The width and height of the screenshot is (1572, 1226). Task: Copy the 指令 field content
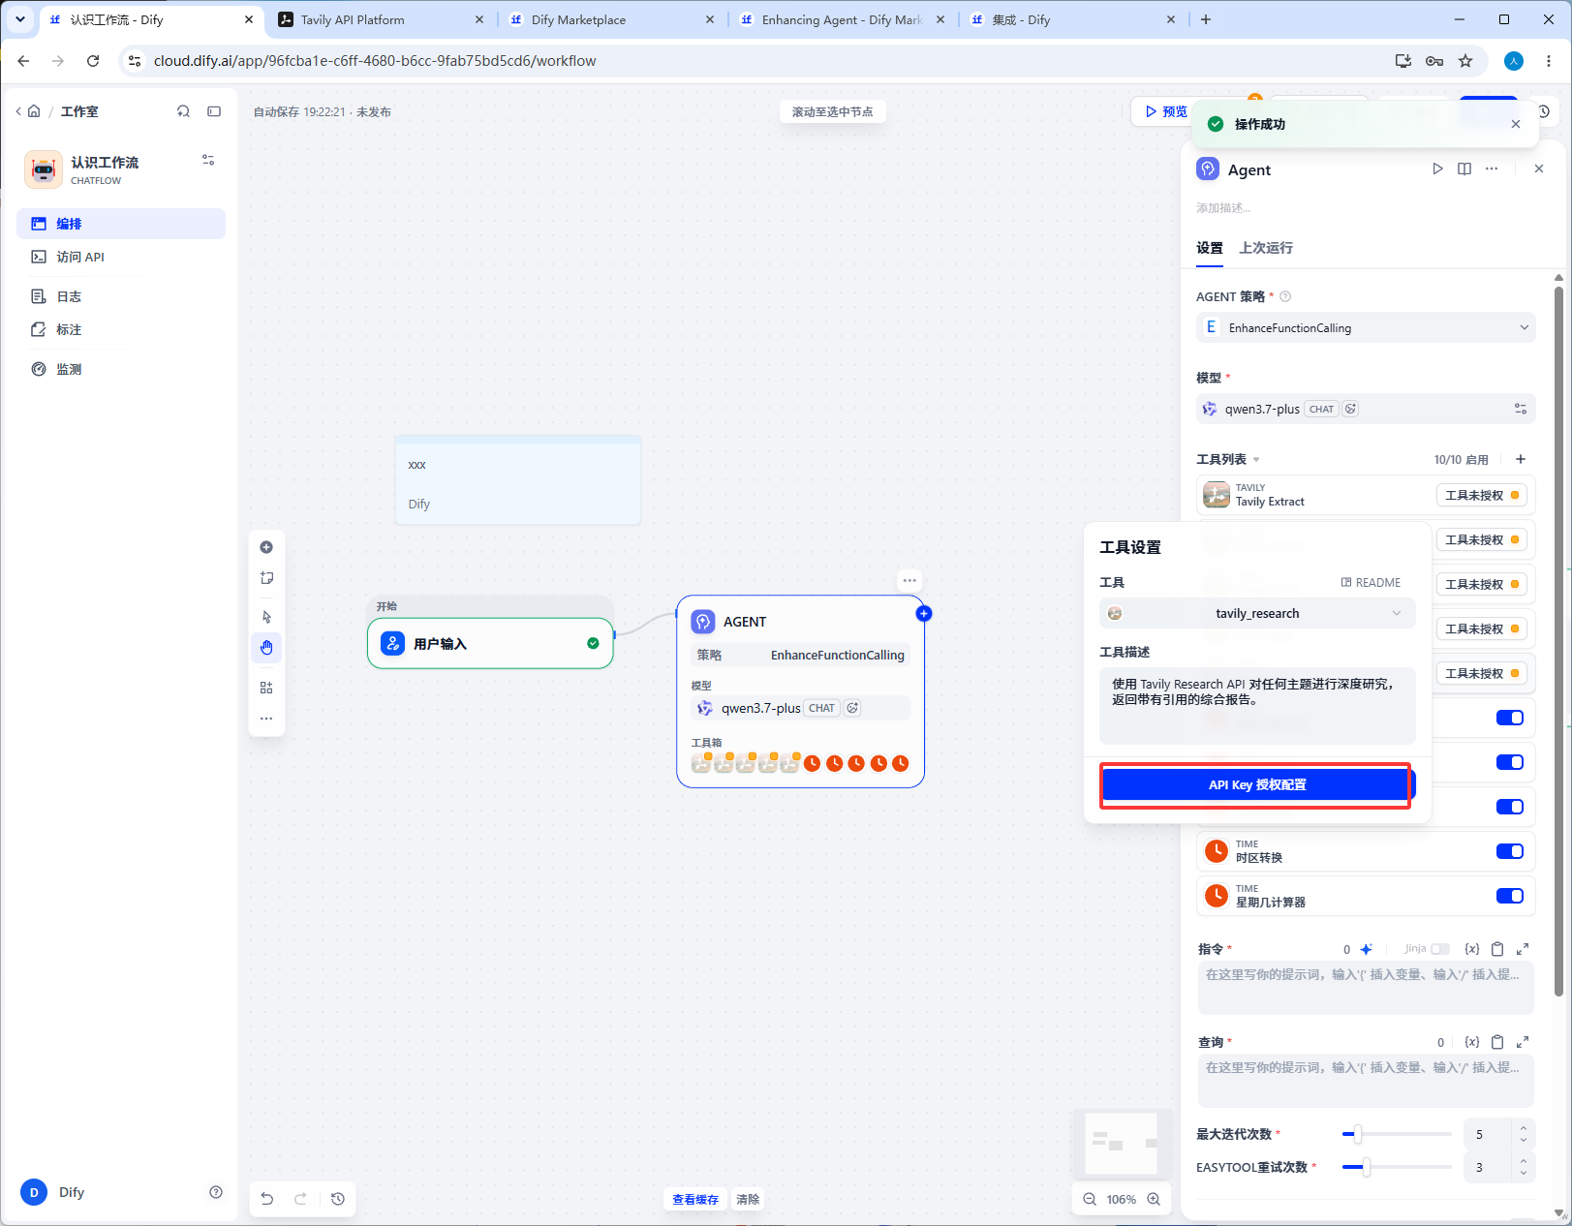pos(1497,949)
